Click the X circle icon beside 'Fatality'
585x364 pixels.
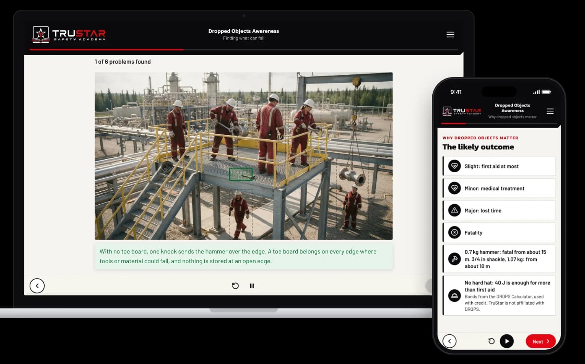click(455, 232)
